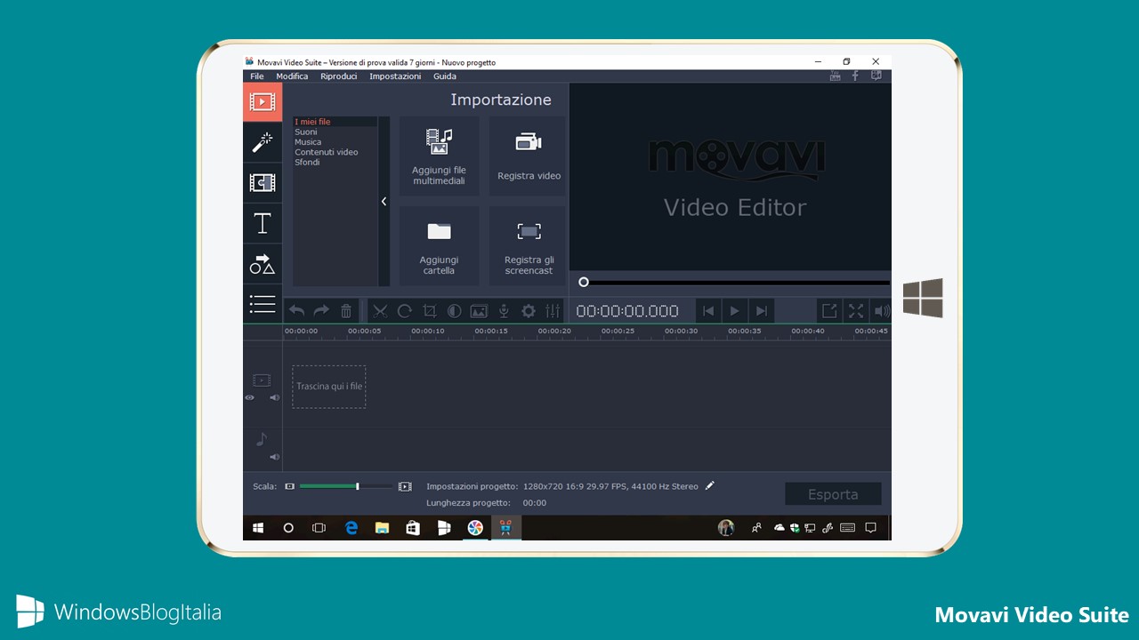
Task: Open the image overlay picture icon
Action: coord(479,311)
